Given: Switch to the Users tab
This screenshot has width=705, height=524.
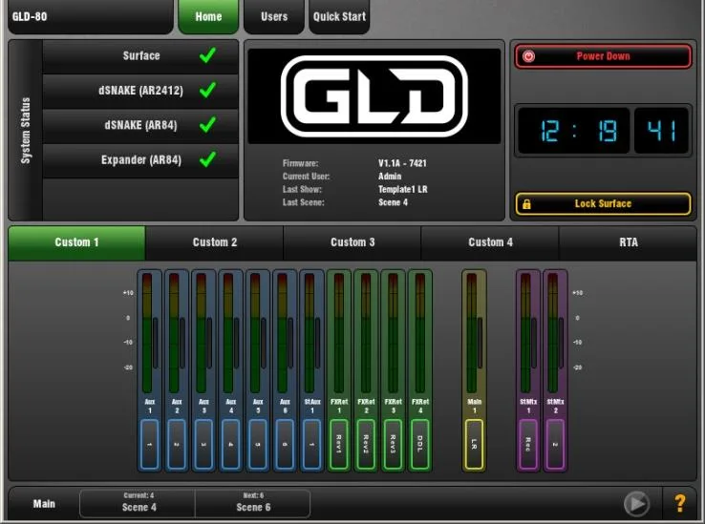Looking at the screenshot, I should (274, 16).
